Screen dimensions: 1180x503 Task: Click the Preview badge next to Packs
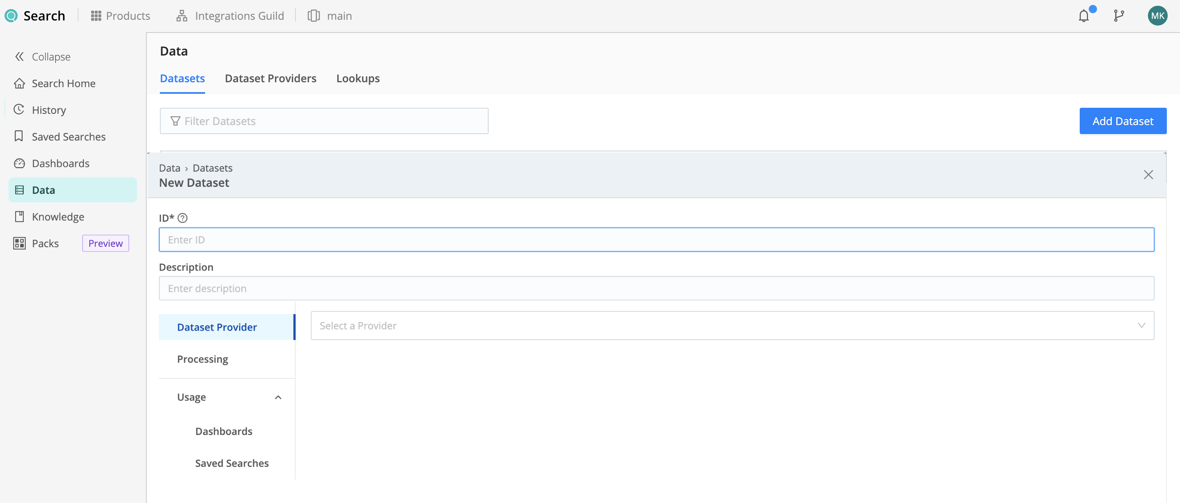(105, 243)
